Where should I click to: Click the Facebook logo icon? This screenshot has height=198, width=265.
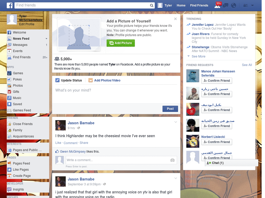pos(10,5)
